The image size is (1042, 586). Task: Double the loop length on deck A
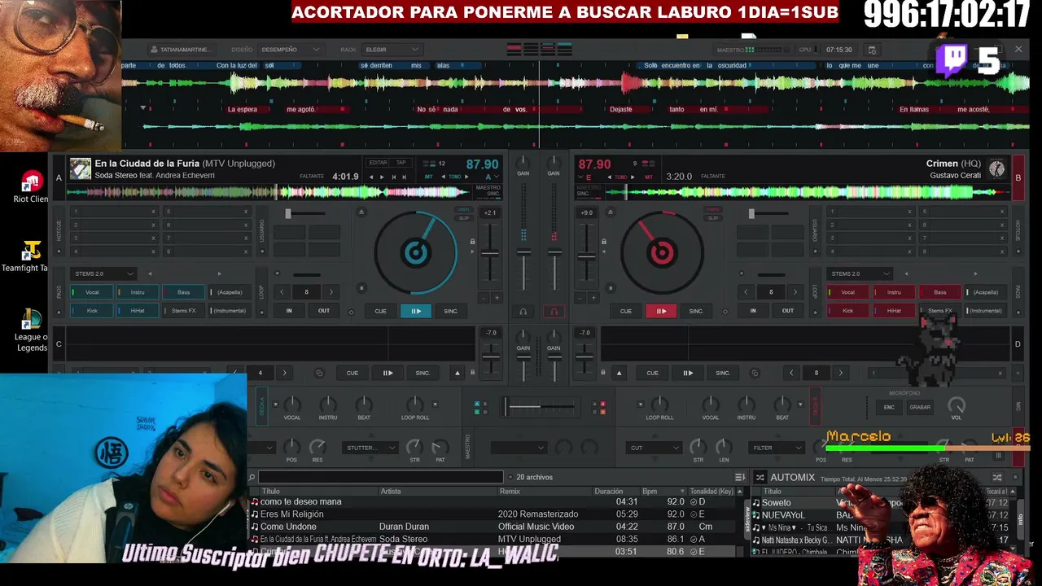pos(331,292)
